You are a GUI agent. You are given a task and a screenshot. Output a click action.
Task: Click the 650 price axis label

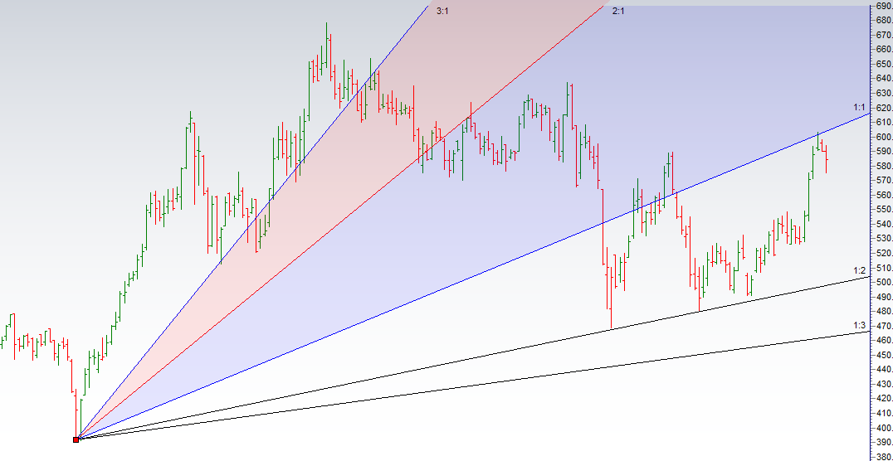click(881, 64)
